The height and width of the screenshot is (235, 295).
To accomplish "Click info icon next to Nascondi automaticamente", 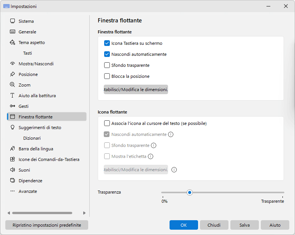I will [x=171, y=134].
